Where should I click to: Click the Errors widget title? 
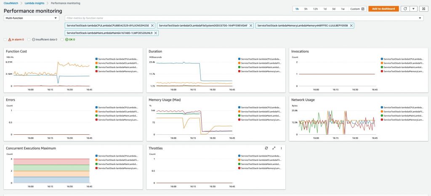click(11, 100)
